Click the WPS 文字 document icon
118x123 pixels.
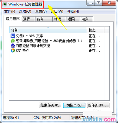tap(13, 36)
